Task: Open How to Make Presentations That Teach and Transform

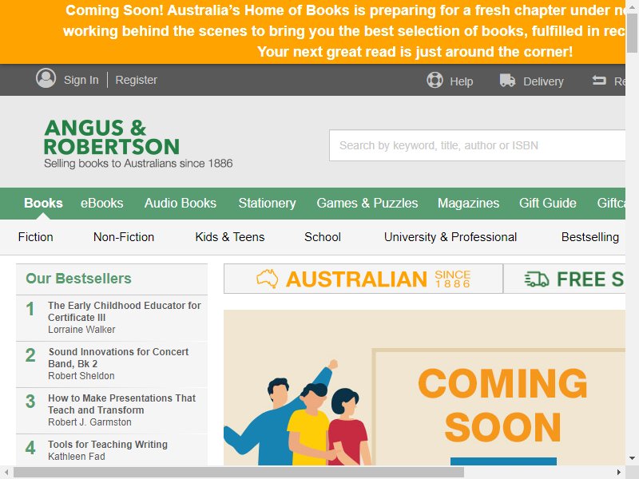Action: pos(122,404)
